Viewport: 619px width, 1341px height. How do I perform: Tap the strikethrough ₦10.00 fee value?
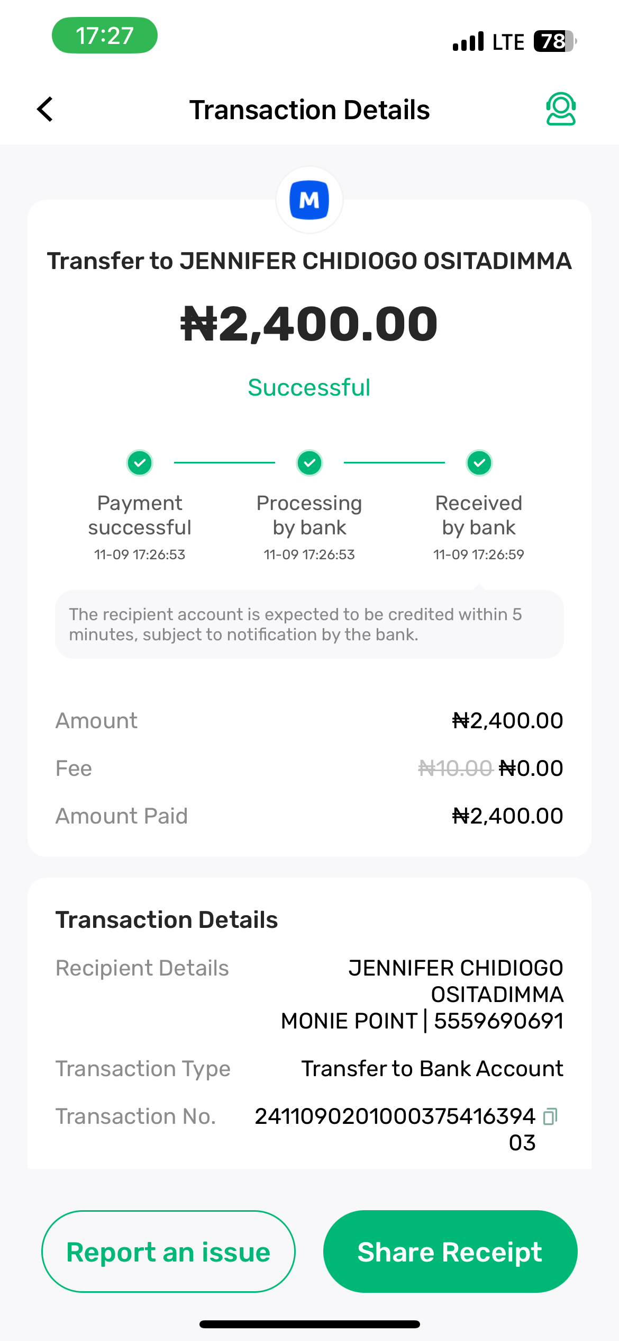point(455,768)
